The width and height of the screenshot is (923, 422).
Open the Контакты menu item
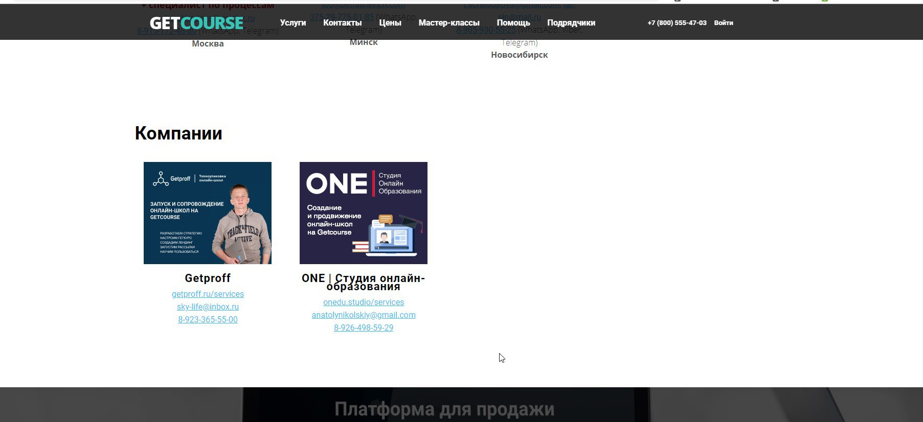[x=343, y=22]
